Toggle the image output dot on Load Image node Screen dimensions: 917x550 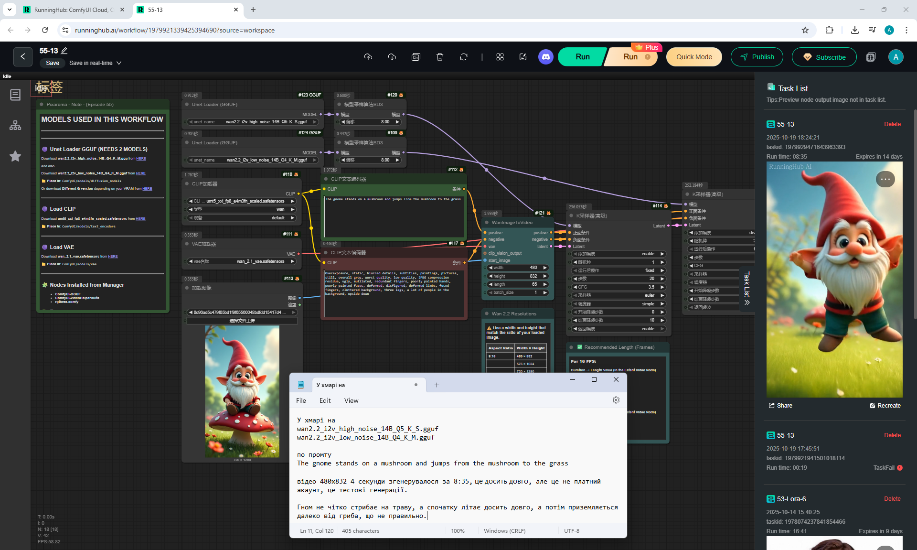click(x=299, y=298)
